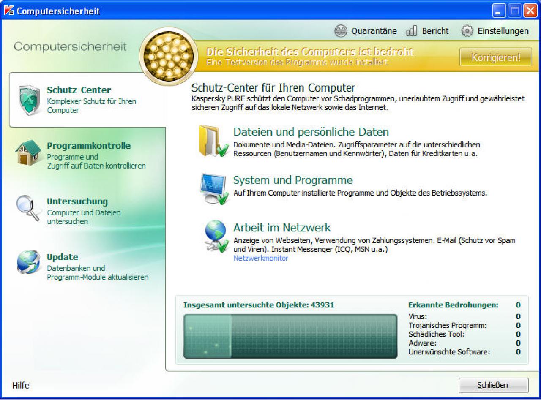Click the Programmkontrolle house icon
The height and width of the screenshot is (400, 541).
click(28, 152)
